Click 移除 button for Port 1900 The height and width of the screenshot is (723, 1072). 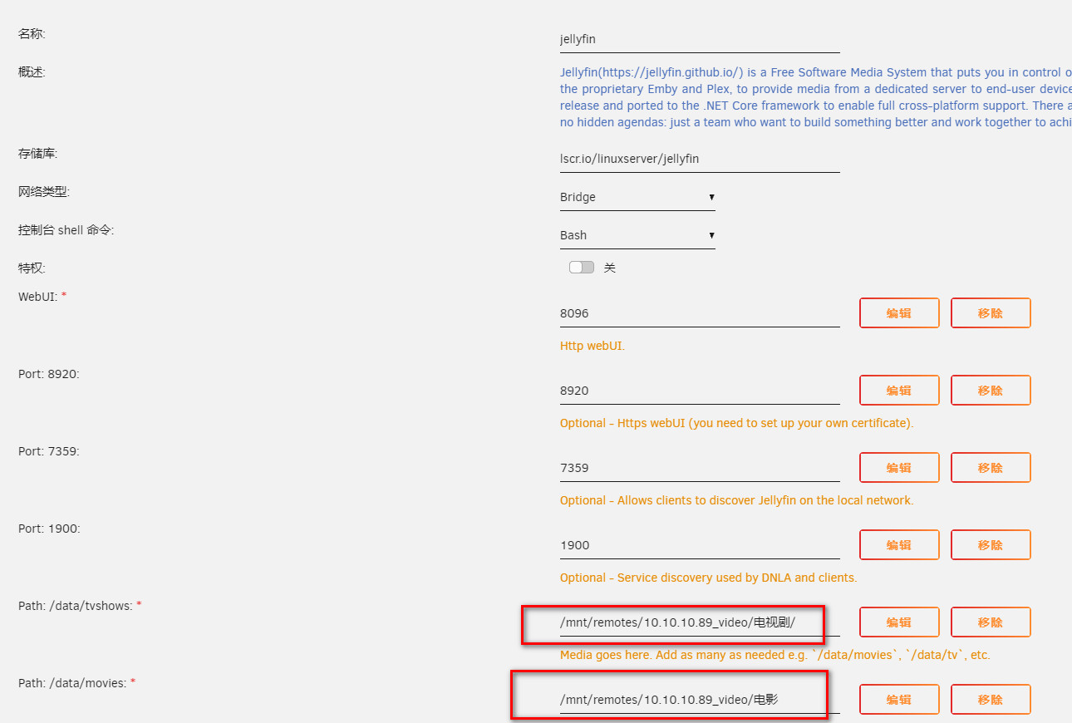pos(991,545)
